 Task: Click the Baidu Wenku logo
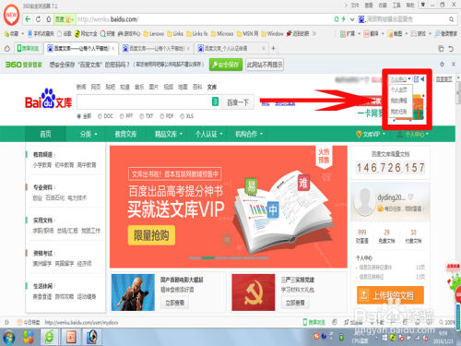click(48, 100)
